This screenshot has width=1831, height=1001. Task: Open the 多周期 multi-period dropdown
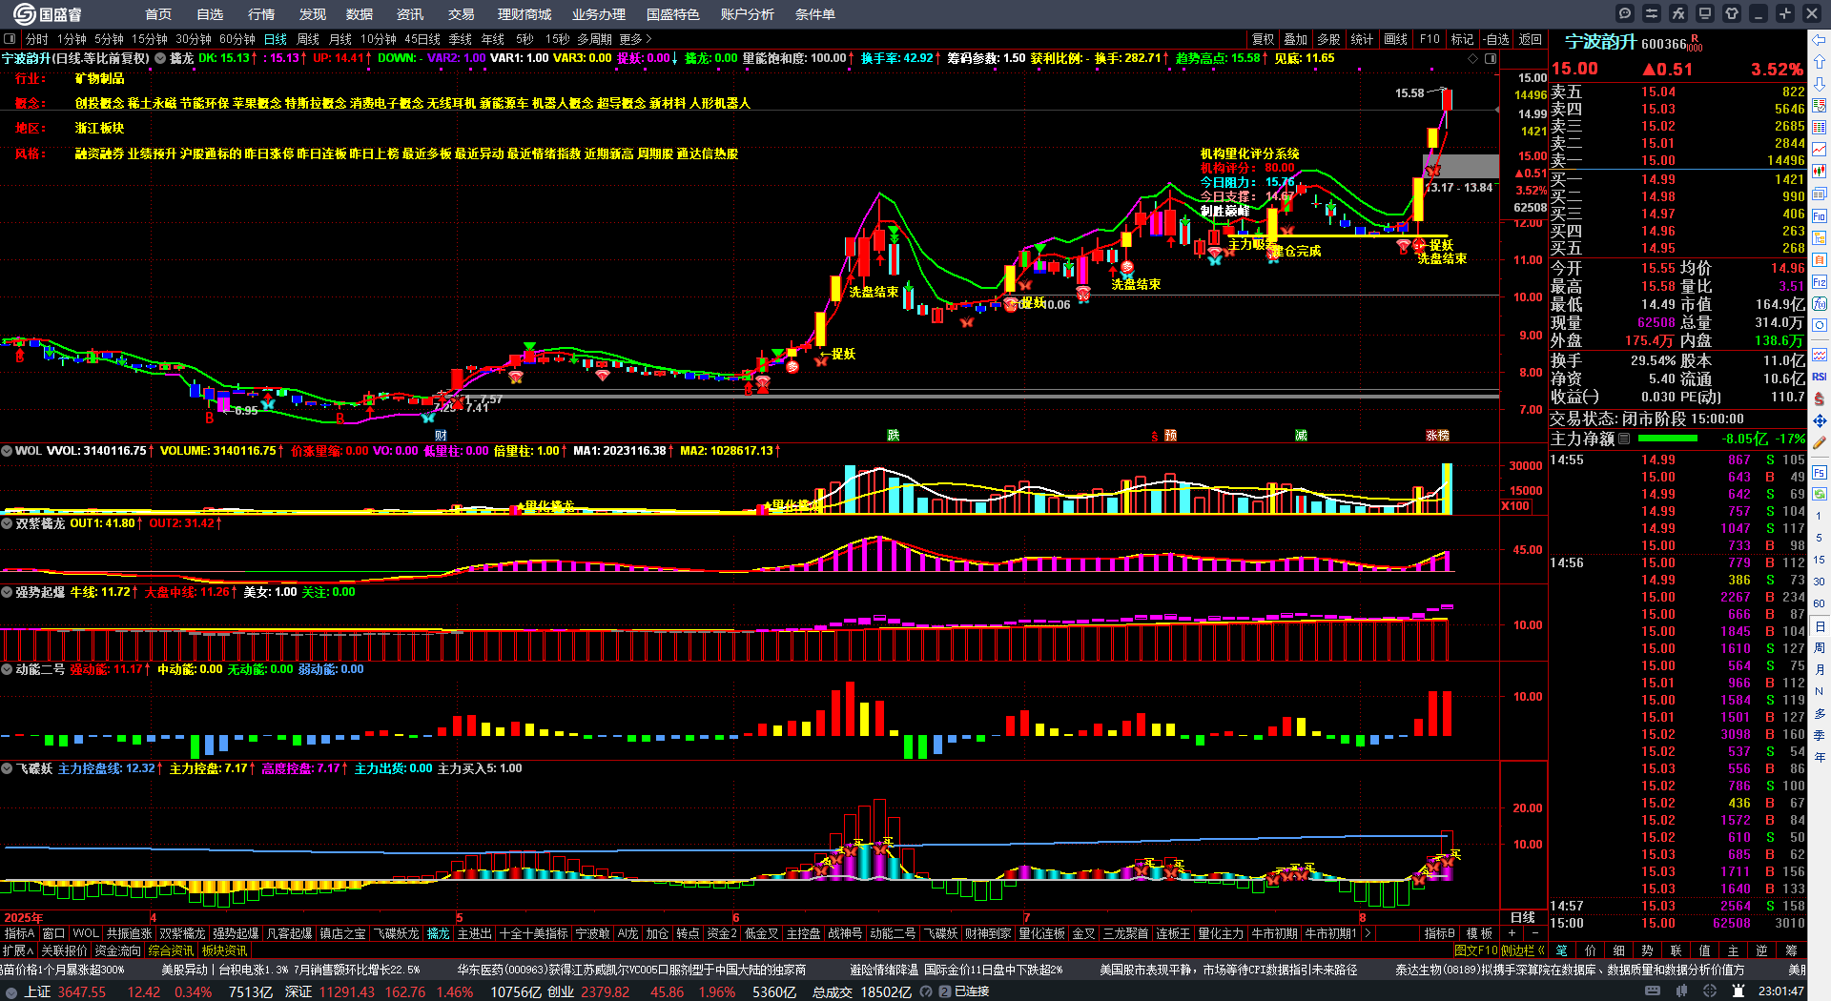(x=594, y=39)
